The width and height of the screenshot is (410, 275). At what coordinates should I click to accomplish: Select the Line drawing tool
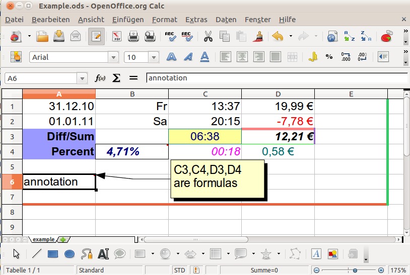(x=37, y=253)
